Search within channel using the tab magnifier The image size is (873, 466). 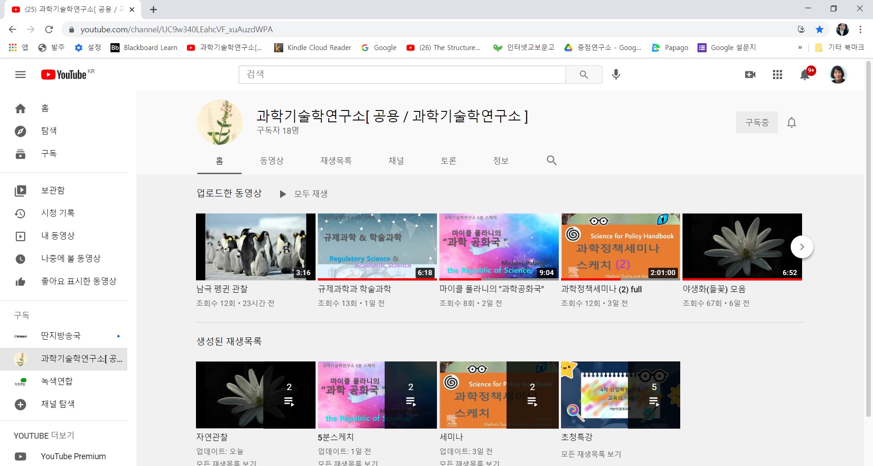pos(552,160)
